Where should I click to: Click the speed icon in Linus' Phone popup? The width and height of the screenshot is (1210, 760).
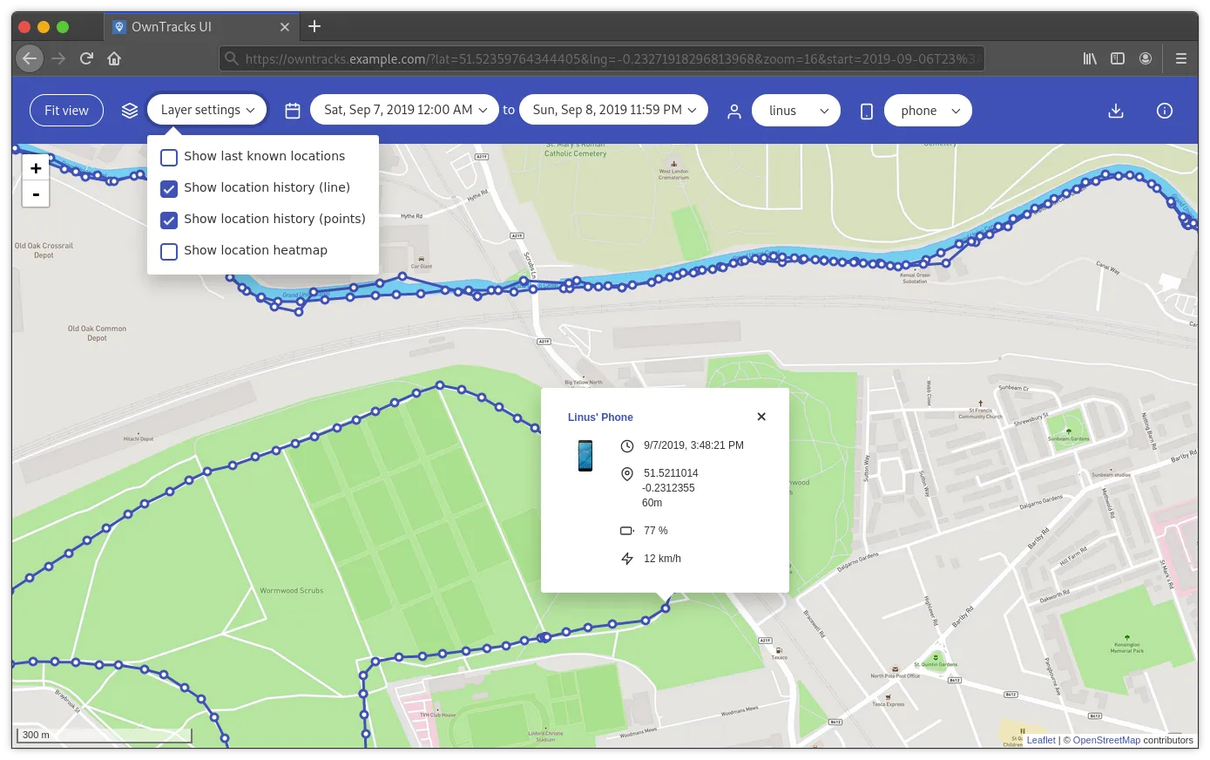pos(627,558)
